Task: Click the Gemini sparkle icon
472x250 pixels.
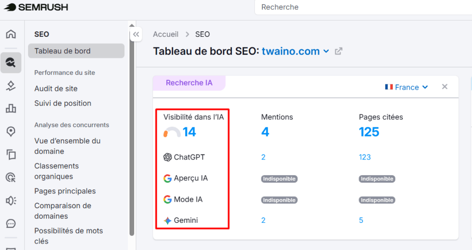Action: click(167, 221)
